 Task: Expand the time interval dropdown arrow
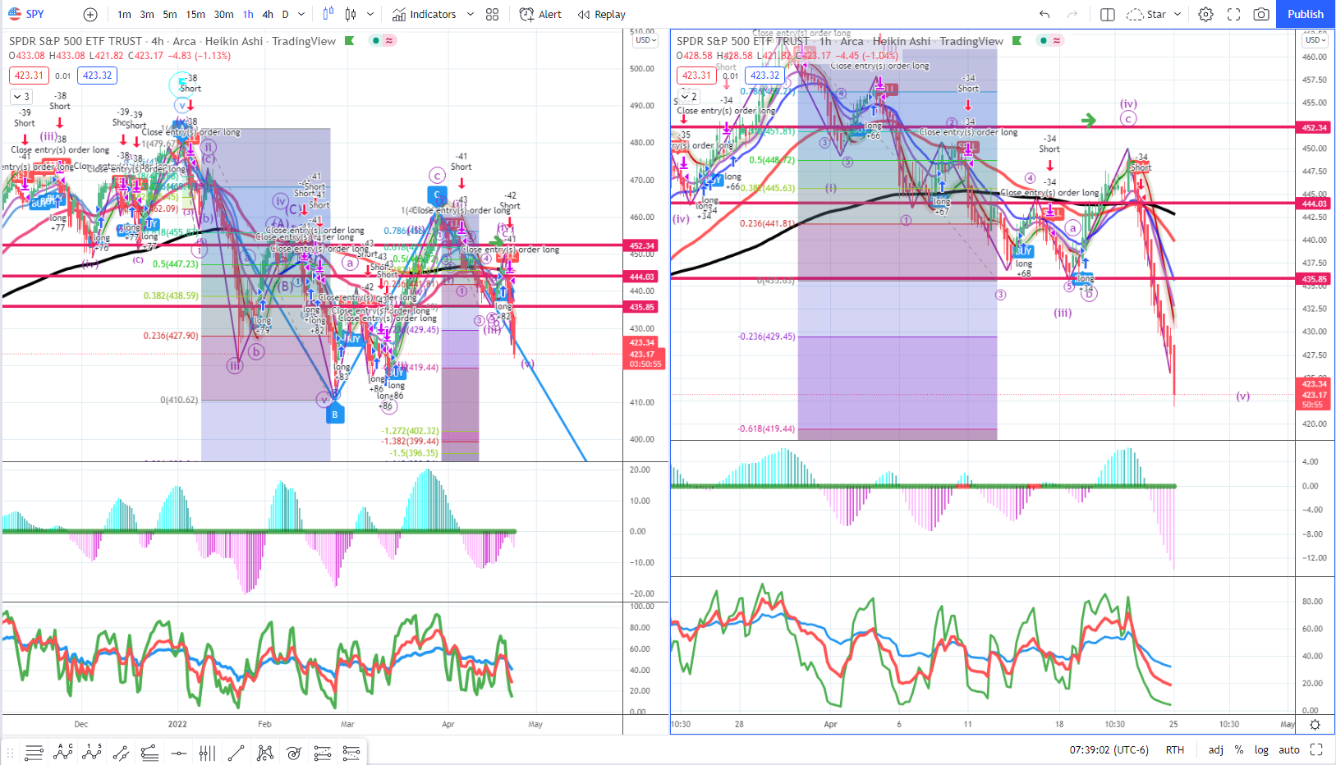301,14
